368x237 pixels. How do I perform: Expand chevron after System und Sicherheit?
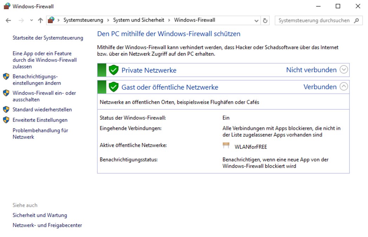[169, 20]
